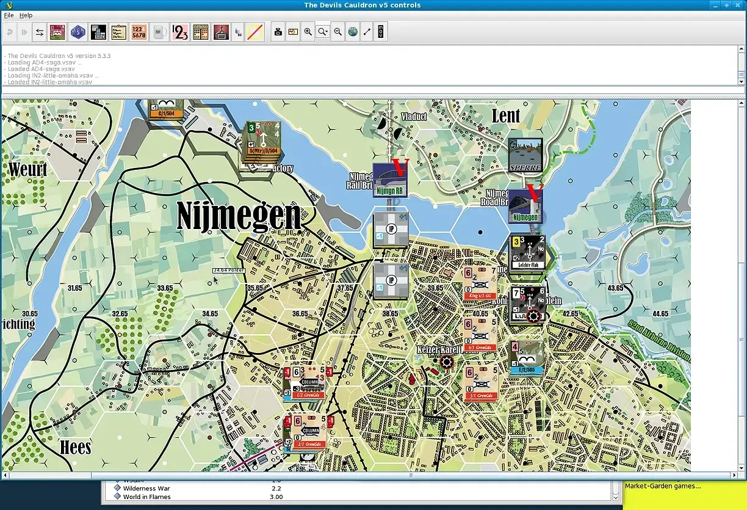Viewport: 747px width, 510px height.
Task: Select the E/2/505 airborne counter
Action: (527, 357)
